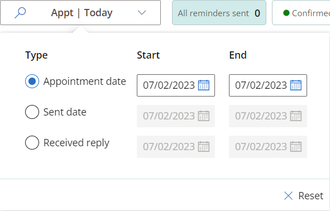Choose the Received reply radio option

[x=32, y=143]
